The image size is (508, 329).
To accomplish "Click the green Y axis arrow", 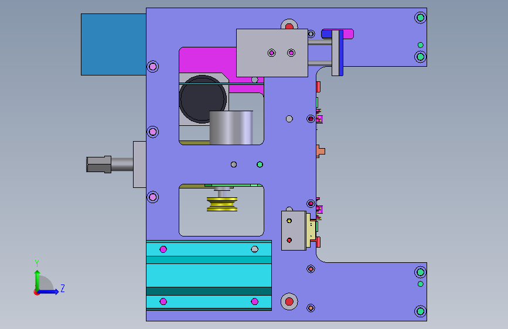I will pyautogui.click(x=37, y=279).
